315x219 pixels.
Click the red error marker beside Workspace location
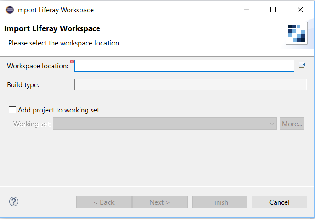[72, 62]
